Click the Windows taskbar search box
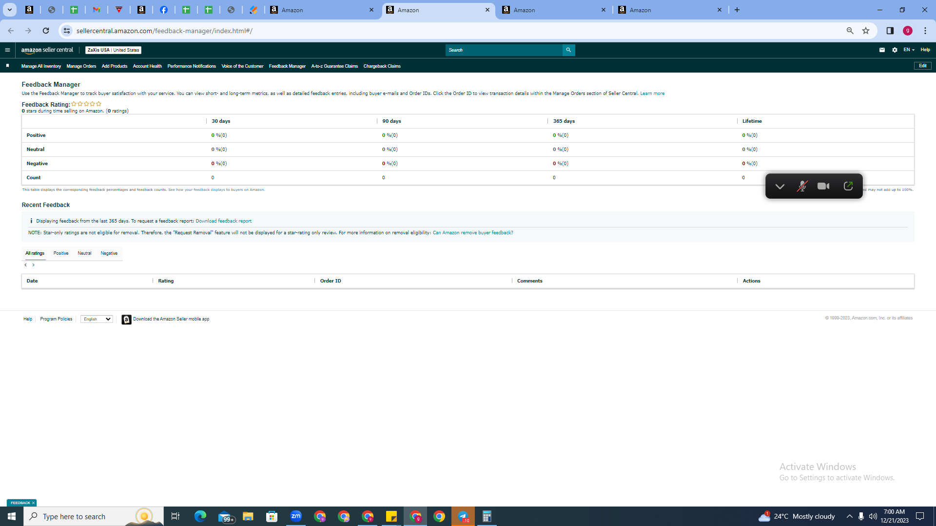Screen dimensions: 936x526 [x=94, y=516]
